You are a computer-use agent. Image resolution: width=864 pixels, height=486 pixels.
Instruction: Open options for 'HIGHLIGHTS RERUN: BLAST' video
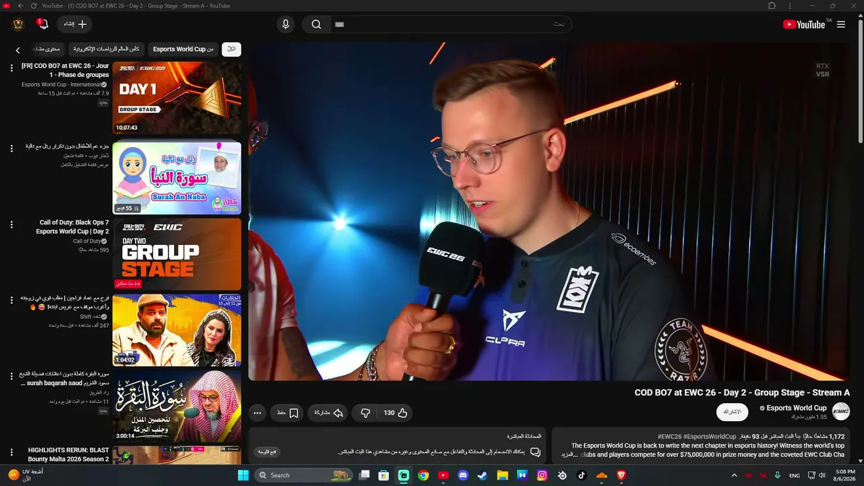click(x=11, y=452)
